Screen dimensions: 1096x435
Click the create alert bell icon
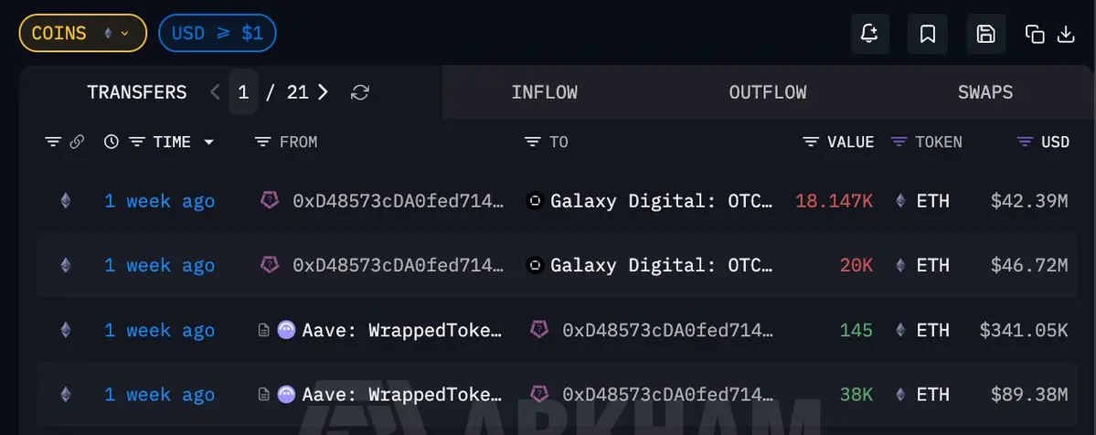pyautogui.click(x=869, y=35)
